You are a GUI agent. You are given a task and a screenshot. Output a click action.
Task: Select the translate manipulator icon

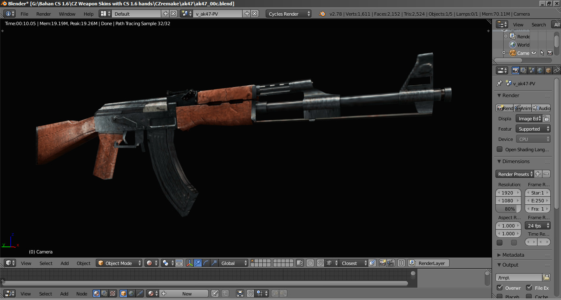point(198,263)
